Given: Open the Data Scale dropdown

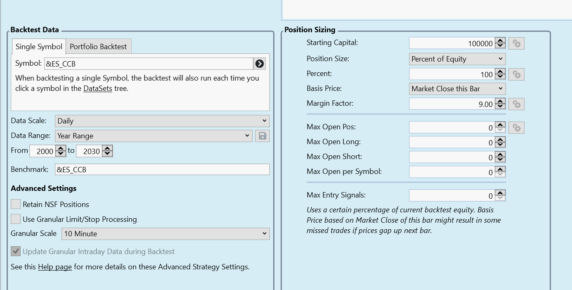Looking at the screenshot, I should click(162, 121).
